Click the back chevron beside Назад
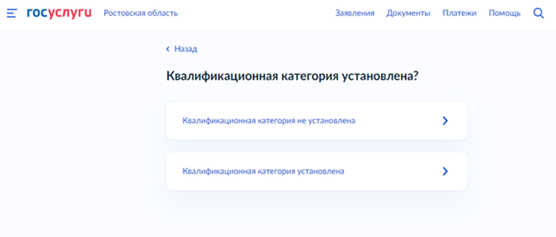This screenshot has width=556, height=237. (x=168, y=49)
